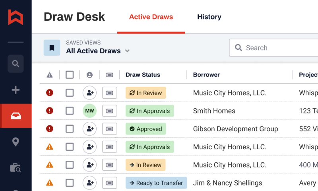Click the Approved status badge
318x191 pixels.
(146, 129)
